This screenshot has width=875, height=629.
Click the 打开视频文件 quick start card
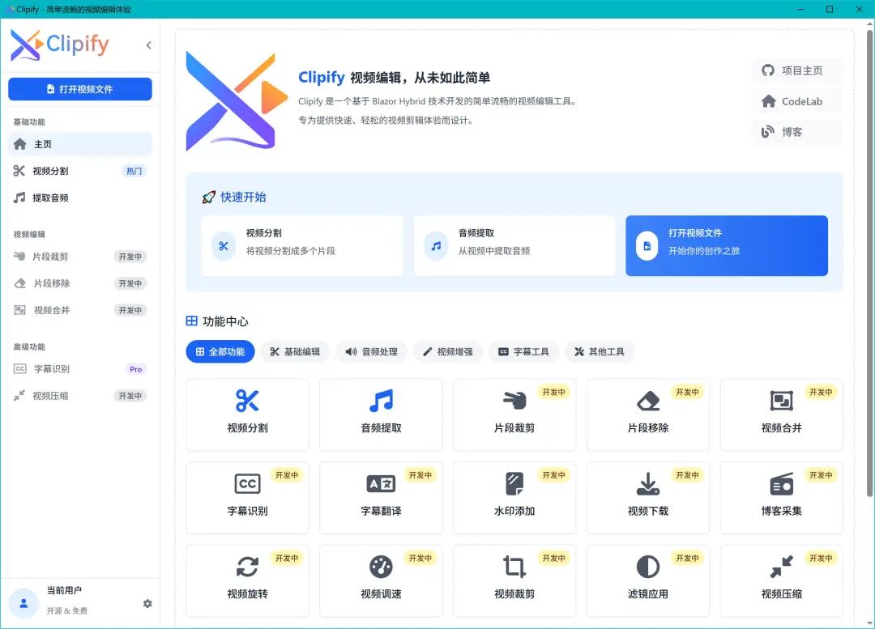(727, 246)
